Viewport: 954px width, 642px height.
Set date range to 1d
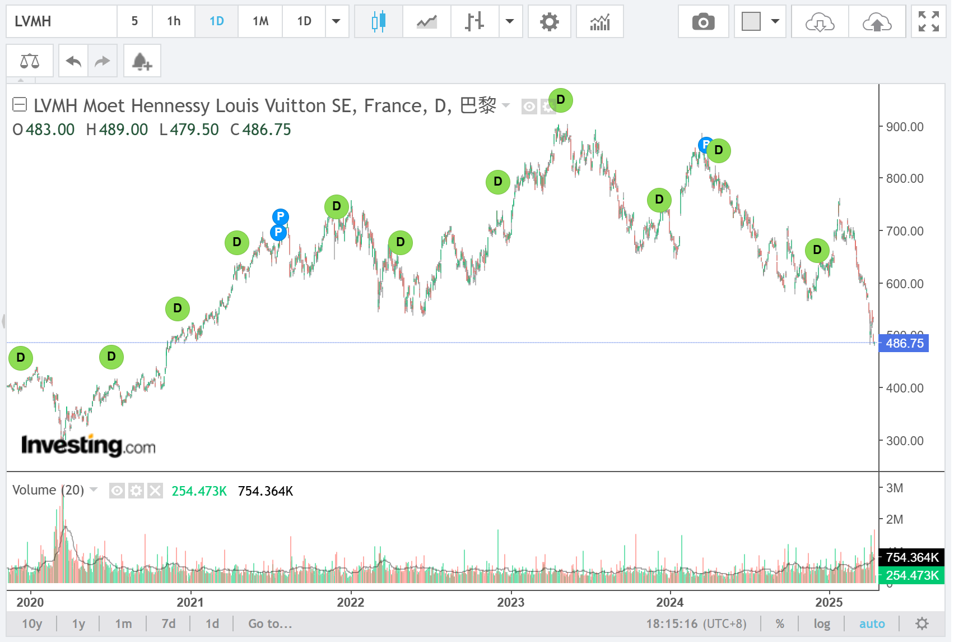pos(212,623)
